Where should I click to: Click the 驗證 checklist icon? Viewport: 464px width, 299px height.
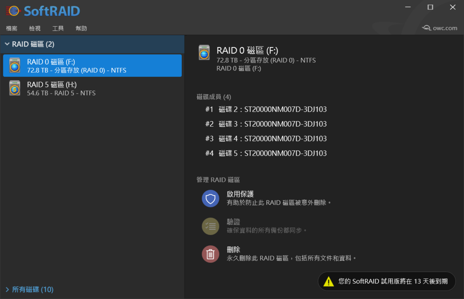pos(210,226)
